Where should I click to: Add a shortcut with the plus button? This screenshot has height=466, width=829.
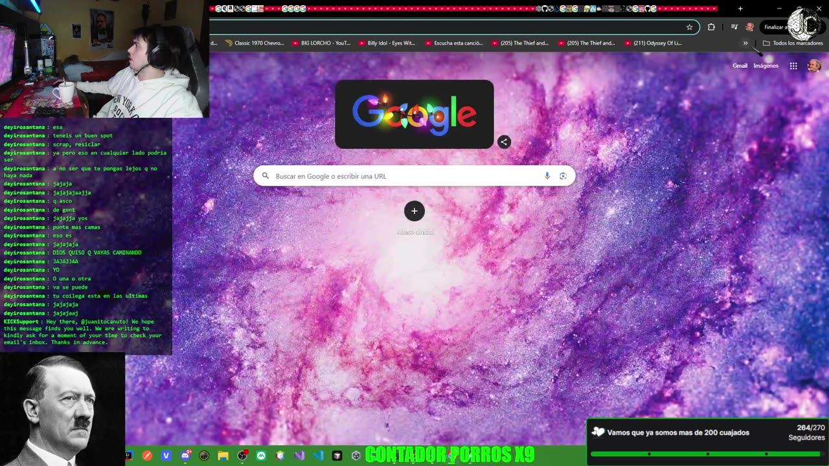click(414, 211)
